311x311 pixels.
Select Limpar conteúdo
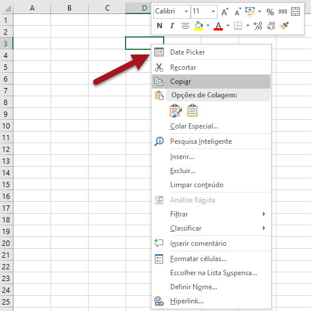click(x=211, y=185)
